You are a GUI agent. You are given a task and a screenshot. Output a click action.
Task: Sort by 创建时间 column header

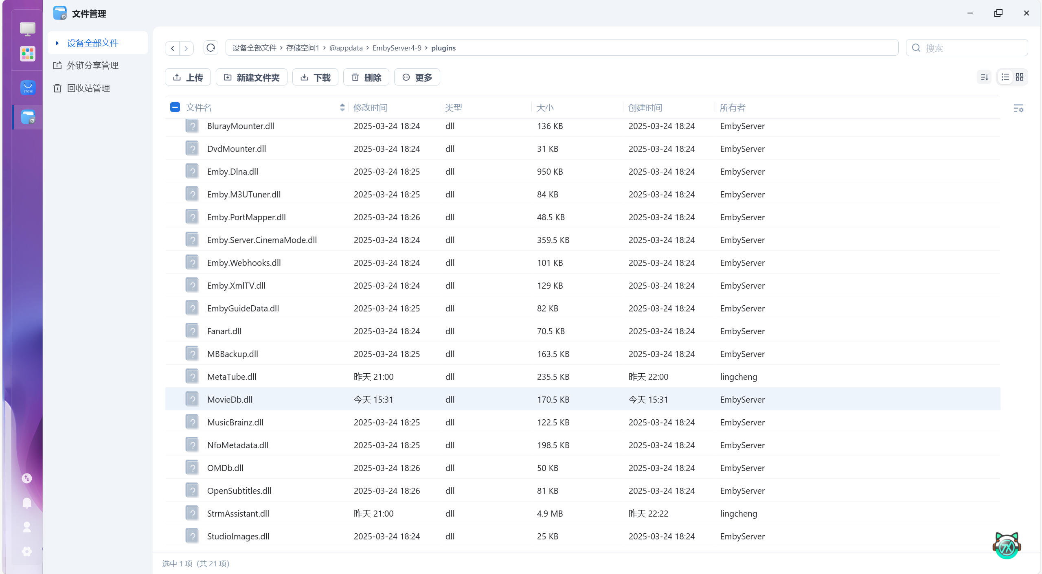click(645, 107)
